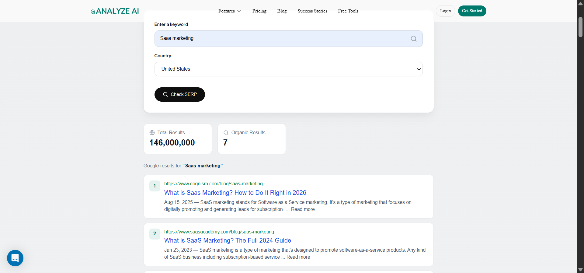Open the Free Tools menu item
The width and height of the screenshot is (584, 273).
click(348, 11)
